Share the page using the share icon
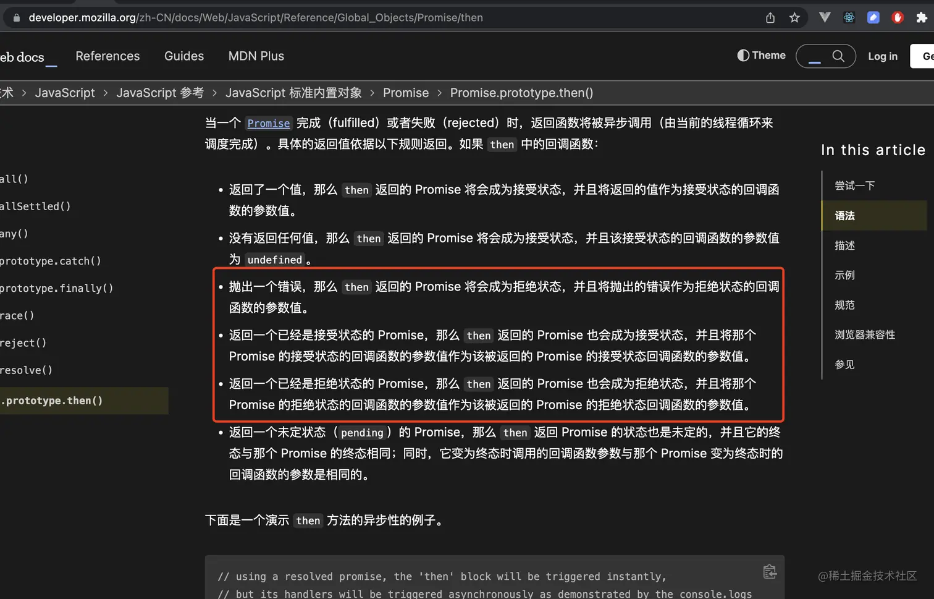This screenshot has width=934, height=599. click(770, 17)
